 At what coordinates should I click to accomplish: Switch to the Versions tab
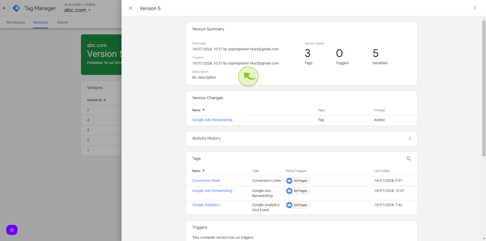(x=40, y=22)
